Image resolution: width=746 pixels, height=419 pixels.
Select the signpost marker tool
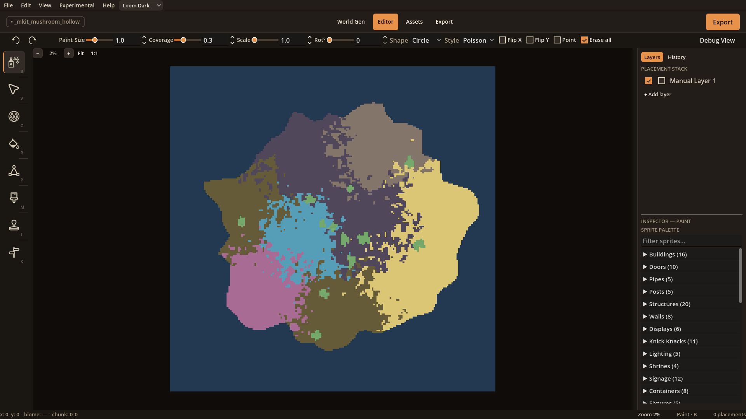14,252
